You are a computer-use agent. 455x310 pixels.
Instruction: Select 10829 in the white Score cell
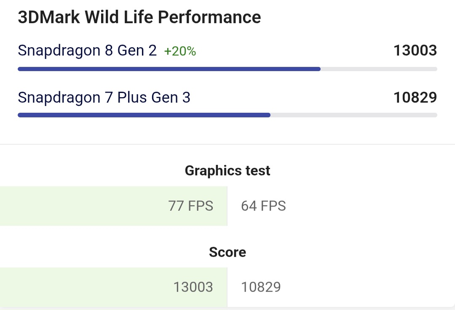(261, 287)
